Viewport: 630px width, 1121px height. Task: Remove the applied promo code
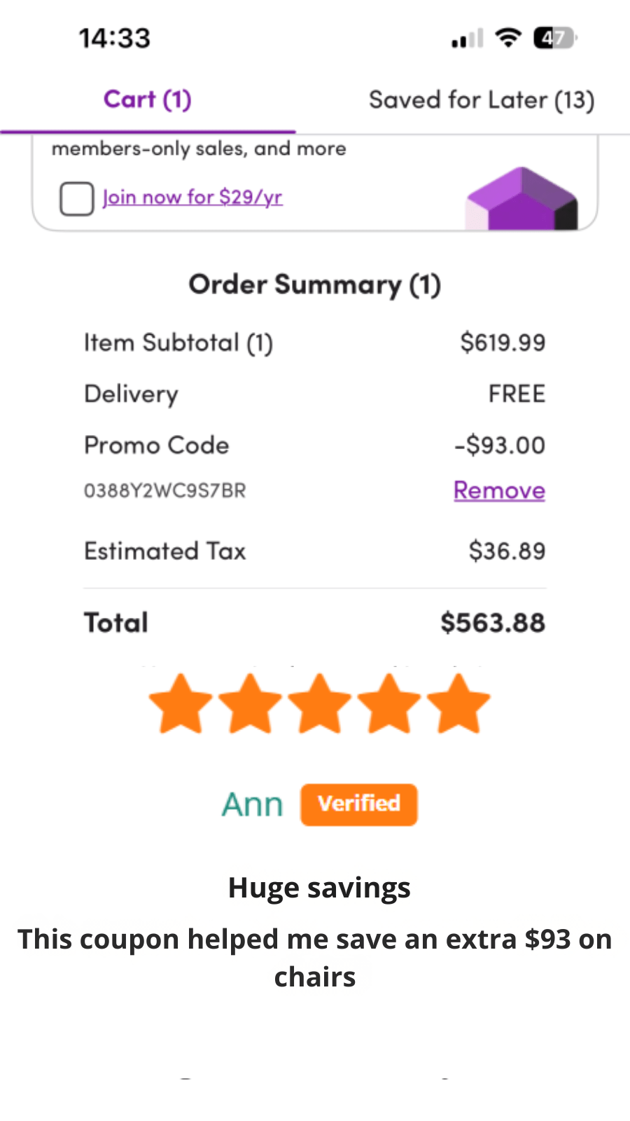[499, 490]
